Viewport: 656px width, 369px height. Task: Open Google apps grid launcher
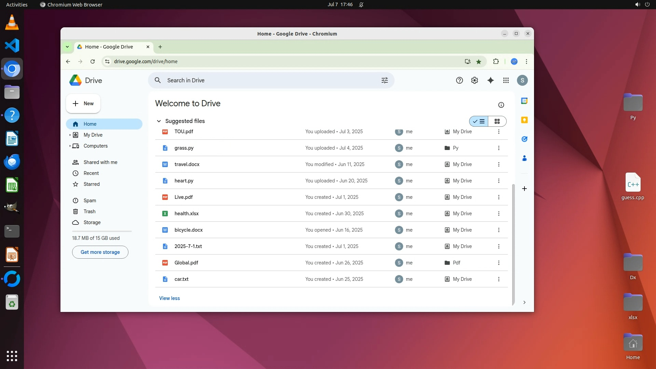click(506, 80)
